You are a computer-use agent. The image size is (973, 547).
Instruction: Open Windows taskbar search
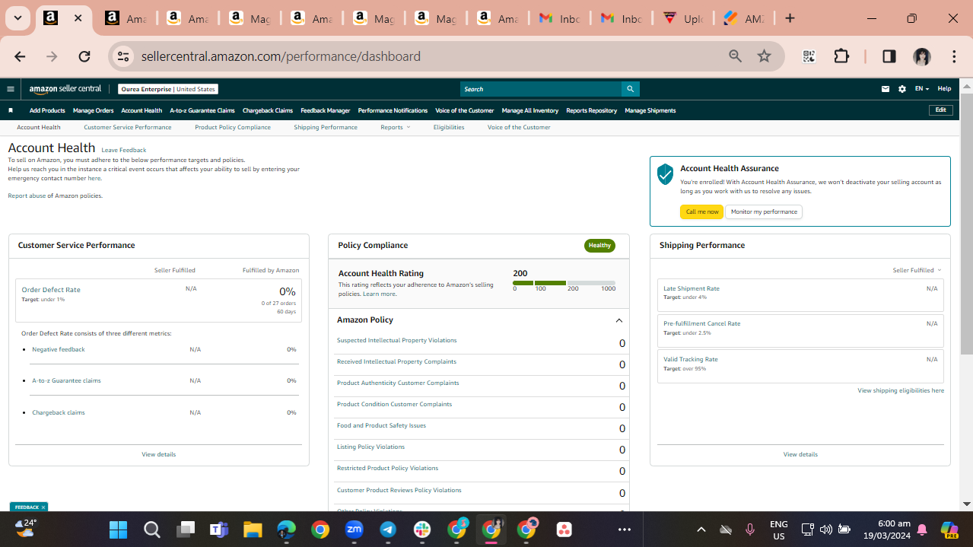point(151,530)
